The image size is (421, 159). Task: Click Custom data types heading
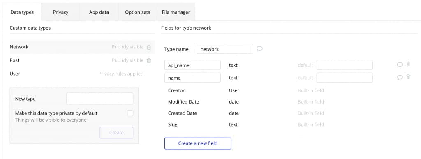(x=30, y=28)
